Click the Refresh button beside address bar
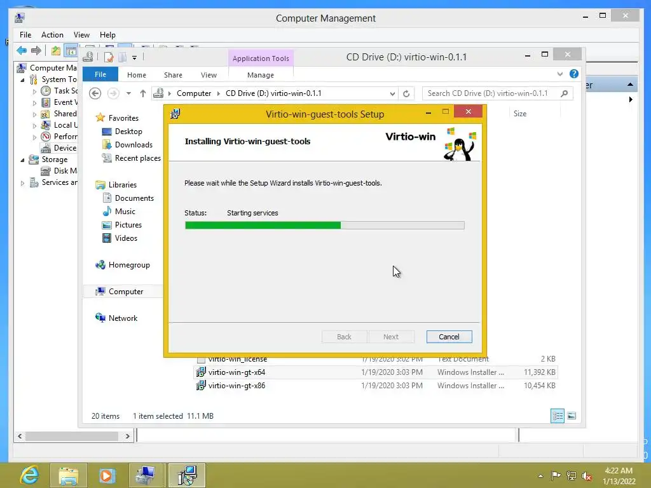651x488 pixels. click(406, 94)
